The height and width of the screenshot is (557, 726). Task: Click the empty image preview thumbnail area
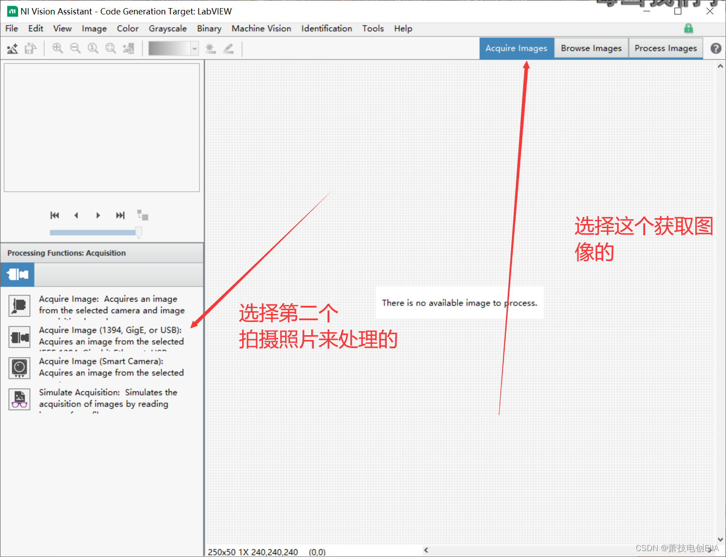(102, 127)
